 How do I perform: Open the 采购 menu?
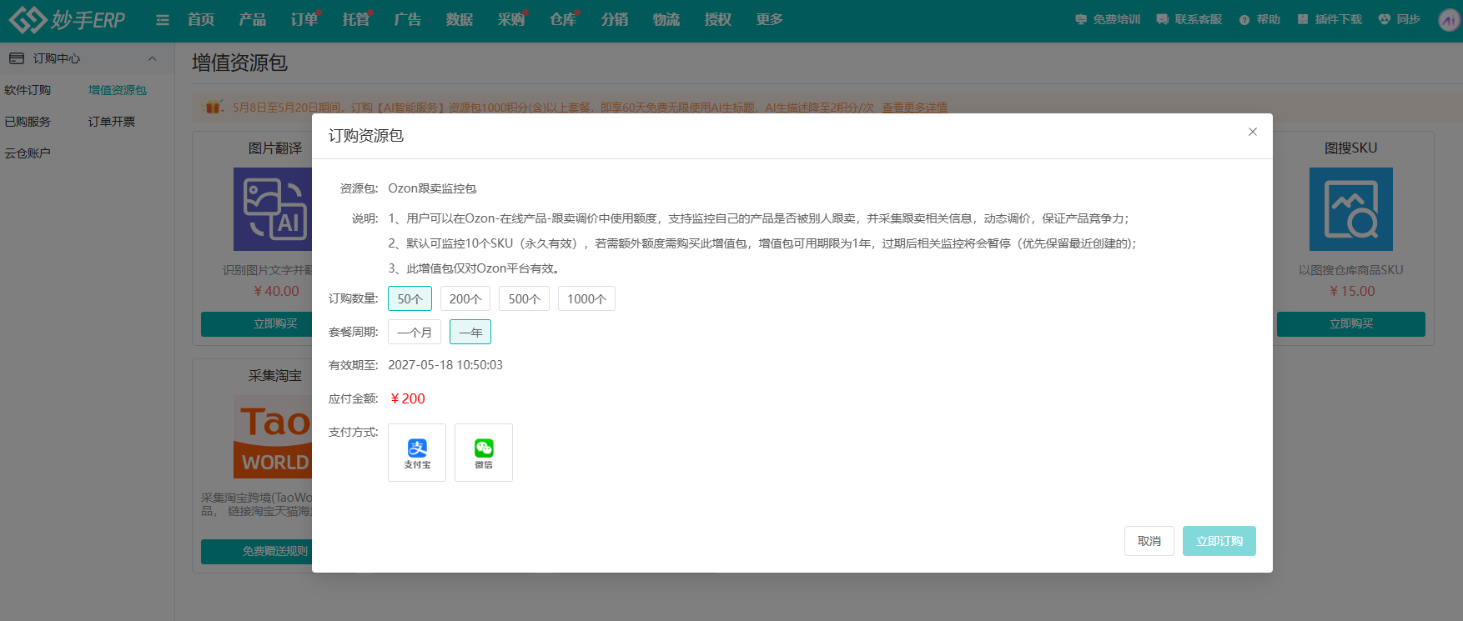click(x=511, y=19)
